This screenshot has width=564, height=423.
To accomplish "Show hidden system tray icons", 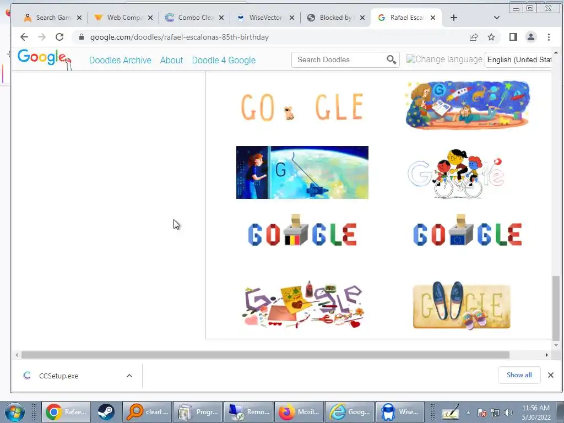I will click(468, 413).
